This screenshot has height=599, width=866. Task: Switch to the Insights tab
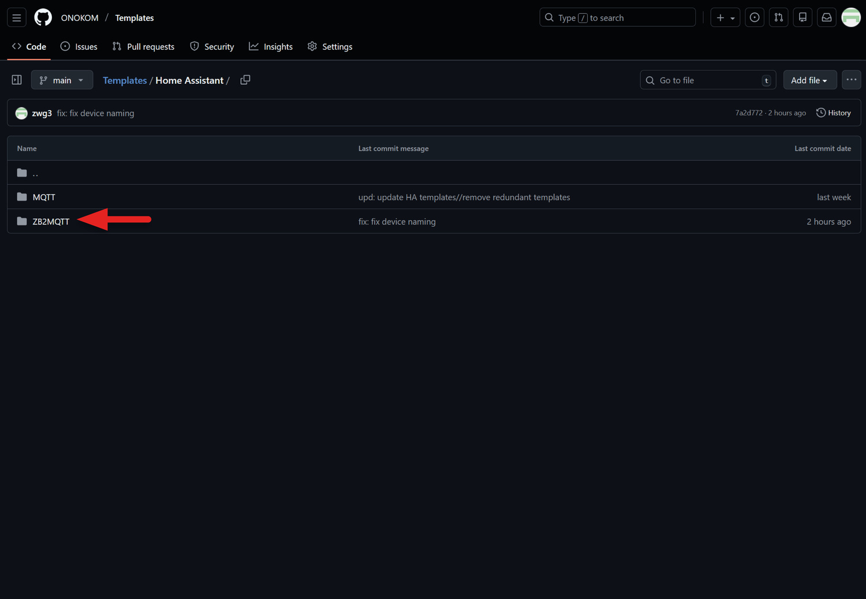pyautogui.click(x=271, y=47)
